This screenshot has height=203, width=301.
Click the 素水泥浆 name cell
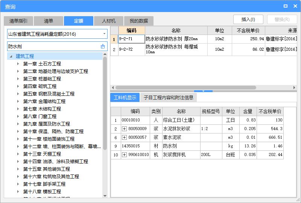(x=181, y=137)
